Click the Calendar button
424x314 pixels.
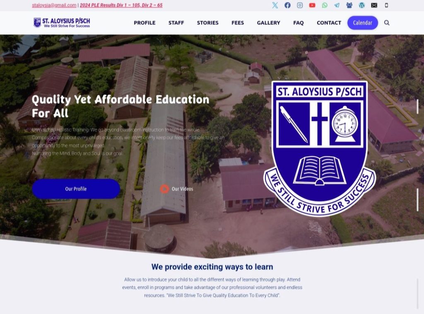[363, 23]
